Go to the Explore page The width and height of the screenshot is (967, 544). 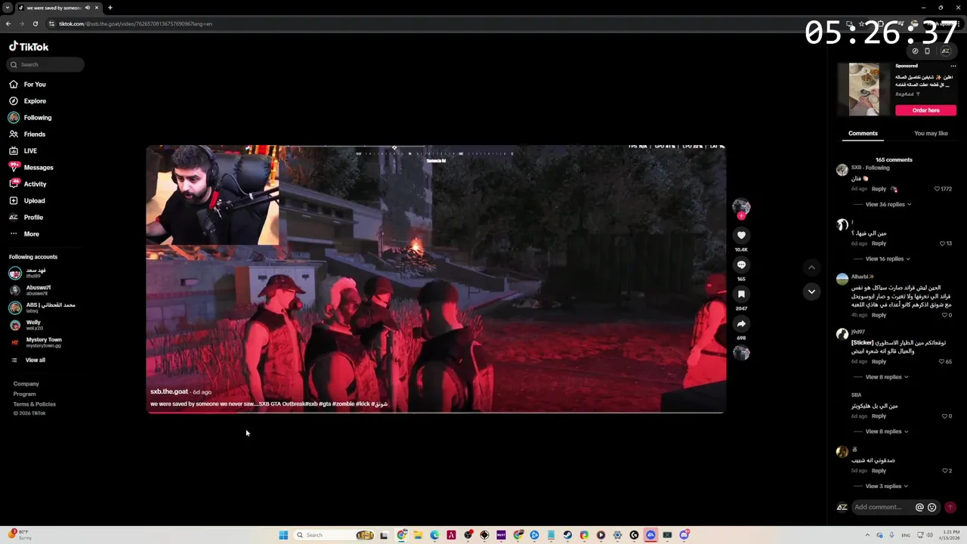click(28, 101)
